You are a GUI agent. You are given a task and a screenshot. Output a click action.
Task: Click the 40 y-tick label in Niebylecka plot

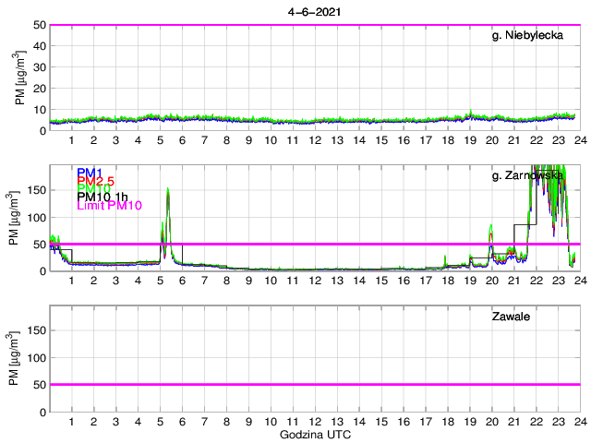coord(38,46)
